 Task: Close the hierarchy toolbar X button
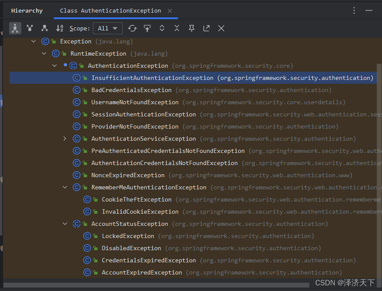pyautogui.click(x=221, y=28)
